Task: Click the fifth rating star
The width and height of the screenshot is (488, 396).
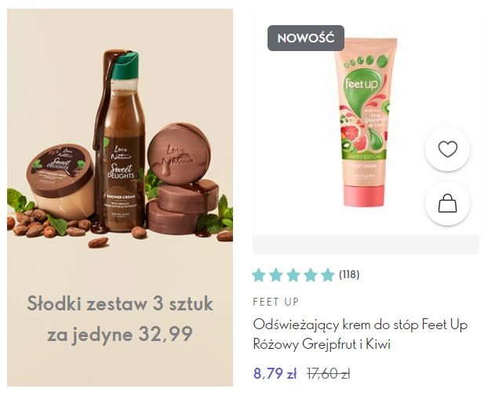Action: (x=327, y=276)
